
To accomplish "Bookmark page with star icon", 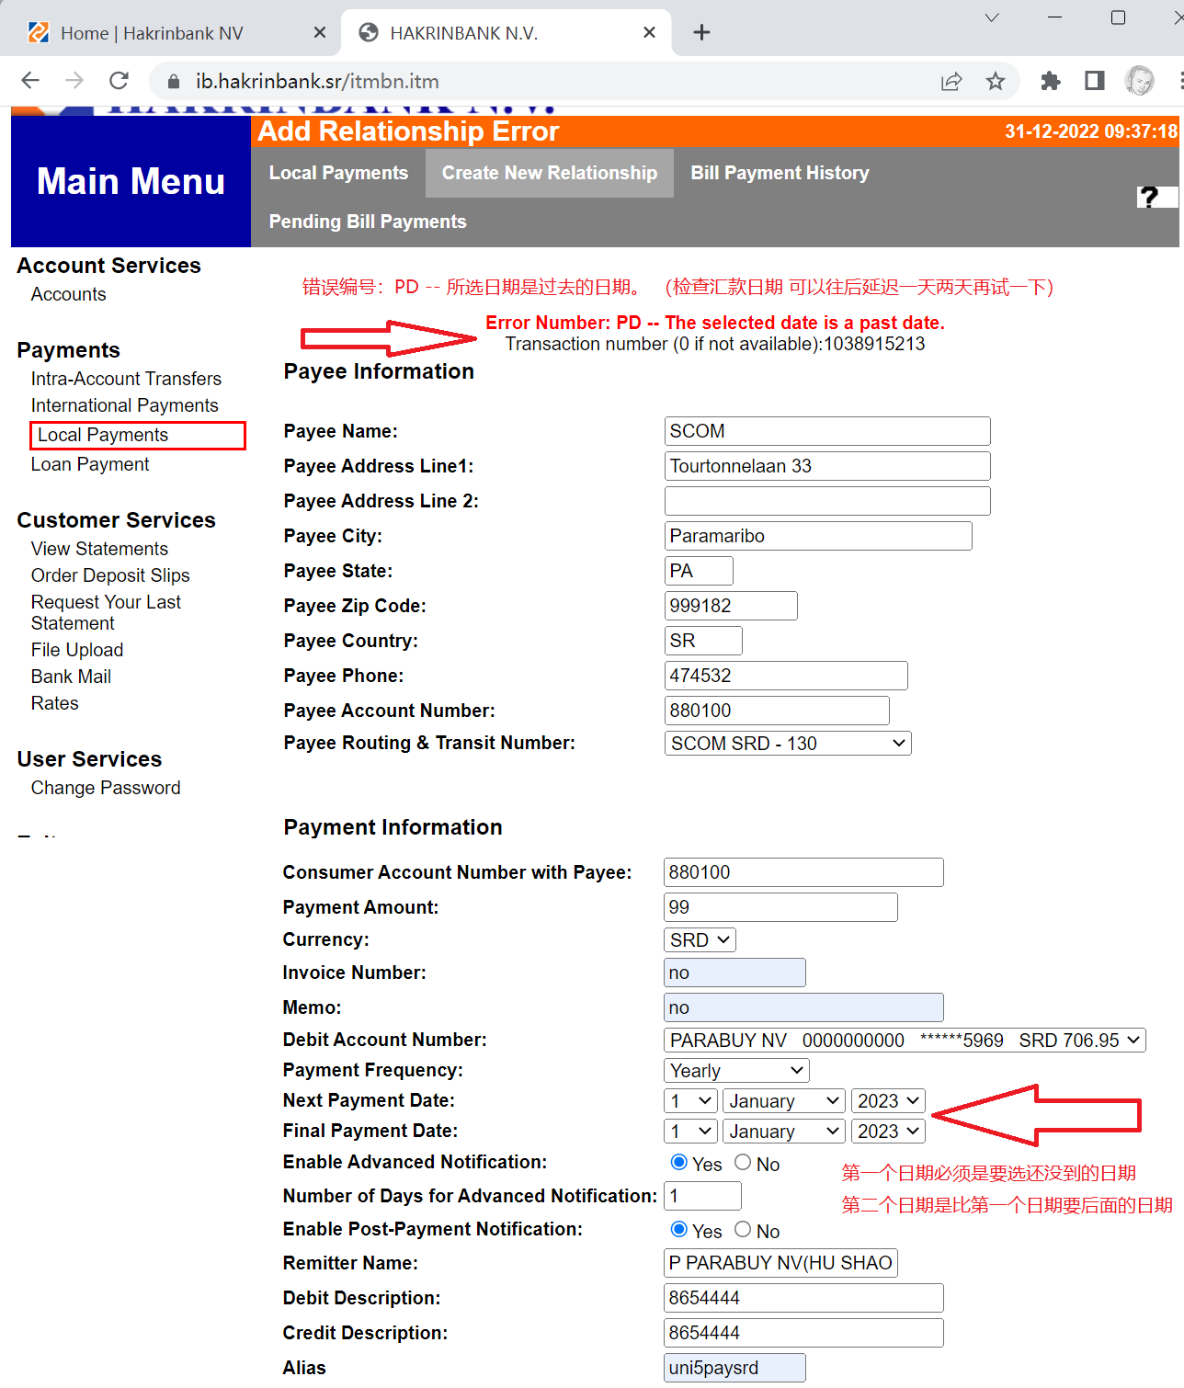I will point(995,81).
